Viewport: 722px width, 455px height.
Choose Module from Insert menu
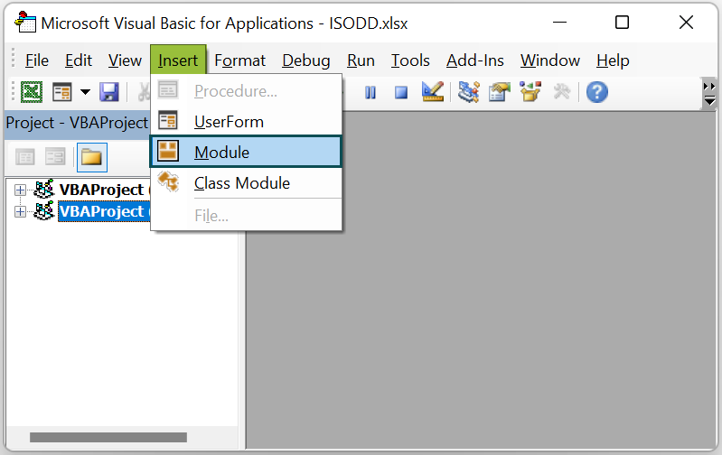coord(246,152)
